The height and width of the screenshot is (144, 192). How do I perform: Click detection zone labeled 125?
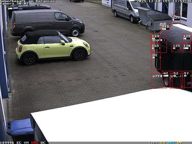[176, 47]
